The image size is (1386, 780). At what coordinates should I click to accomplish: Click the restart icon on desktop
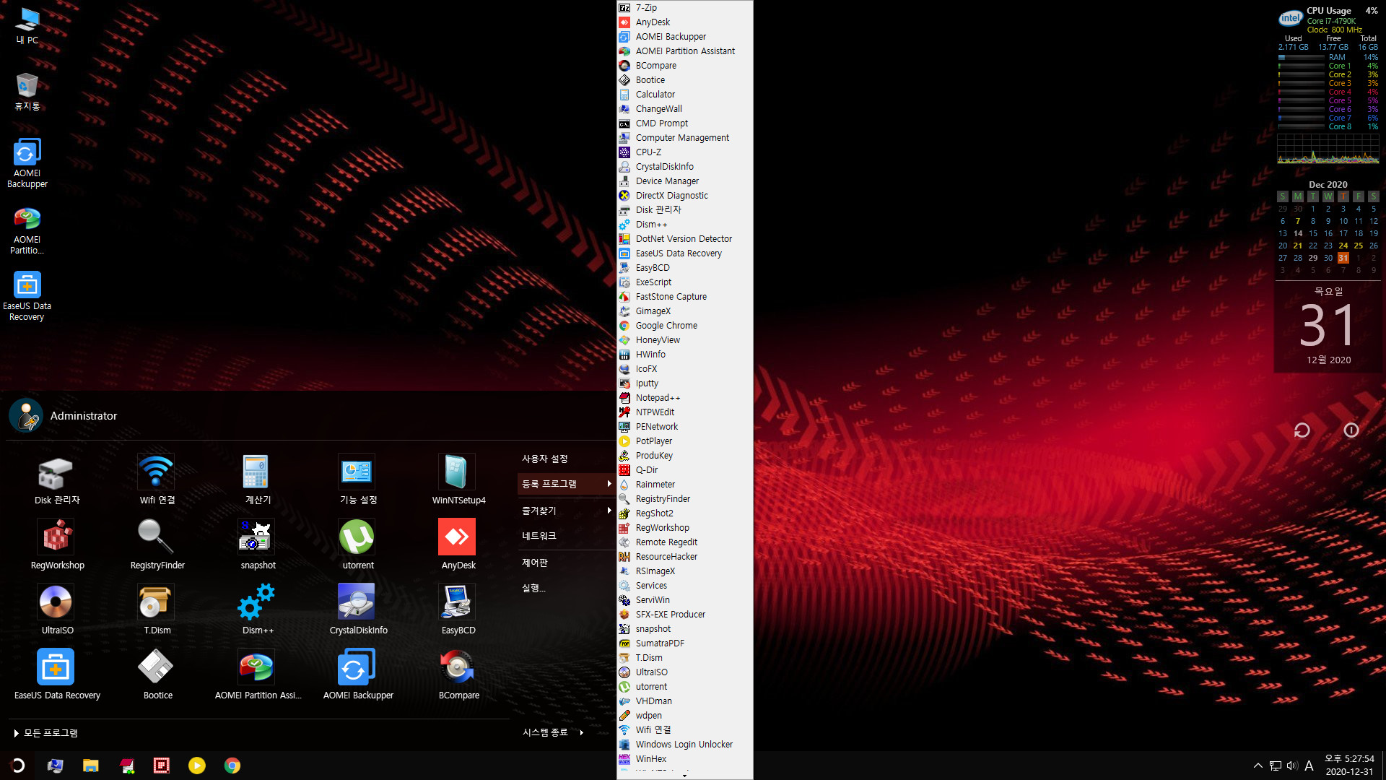(1302, 430)
